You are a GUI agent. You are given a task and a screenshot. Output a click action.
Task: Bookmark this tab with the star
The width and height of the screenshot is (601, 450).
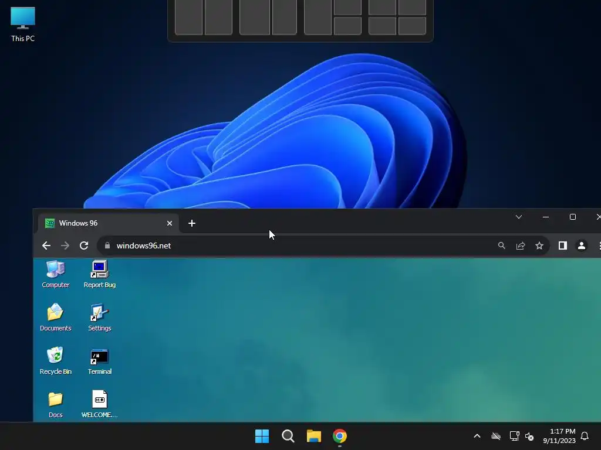[539, 246]
